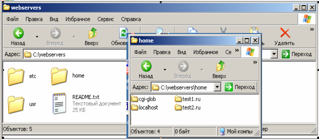Open Файл menu in webservers window
The image size is (319, 140).
pos(12,19)
